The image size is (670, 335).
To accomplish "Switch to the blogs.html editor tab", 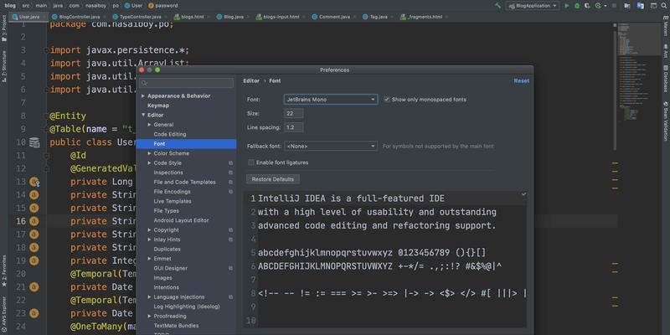I will [191, 17].
